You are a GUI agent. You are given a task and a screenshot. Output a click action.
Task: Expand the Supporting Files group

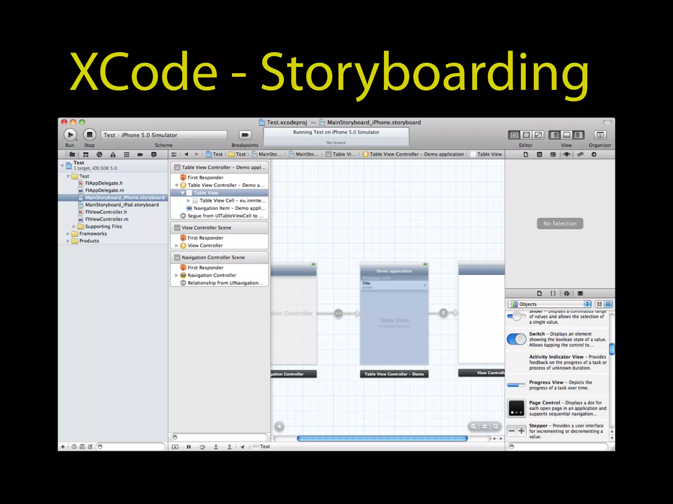[74, 226]
